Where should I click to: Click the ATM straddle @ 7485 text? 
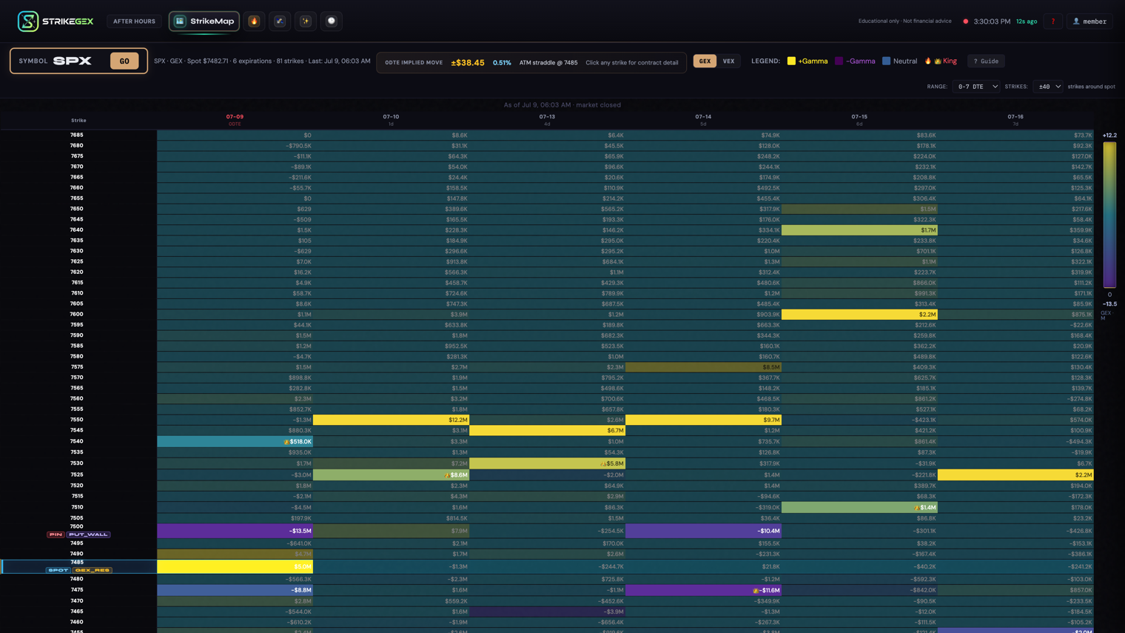tap(548, 62)
